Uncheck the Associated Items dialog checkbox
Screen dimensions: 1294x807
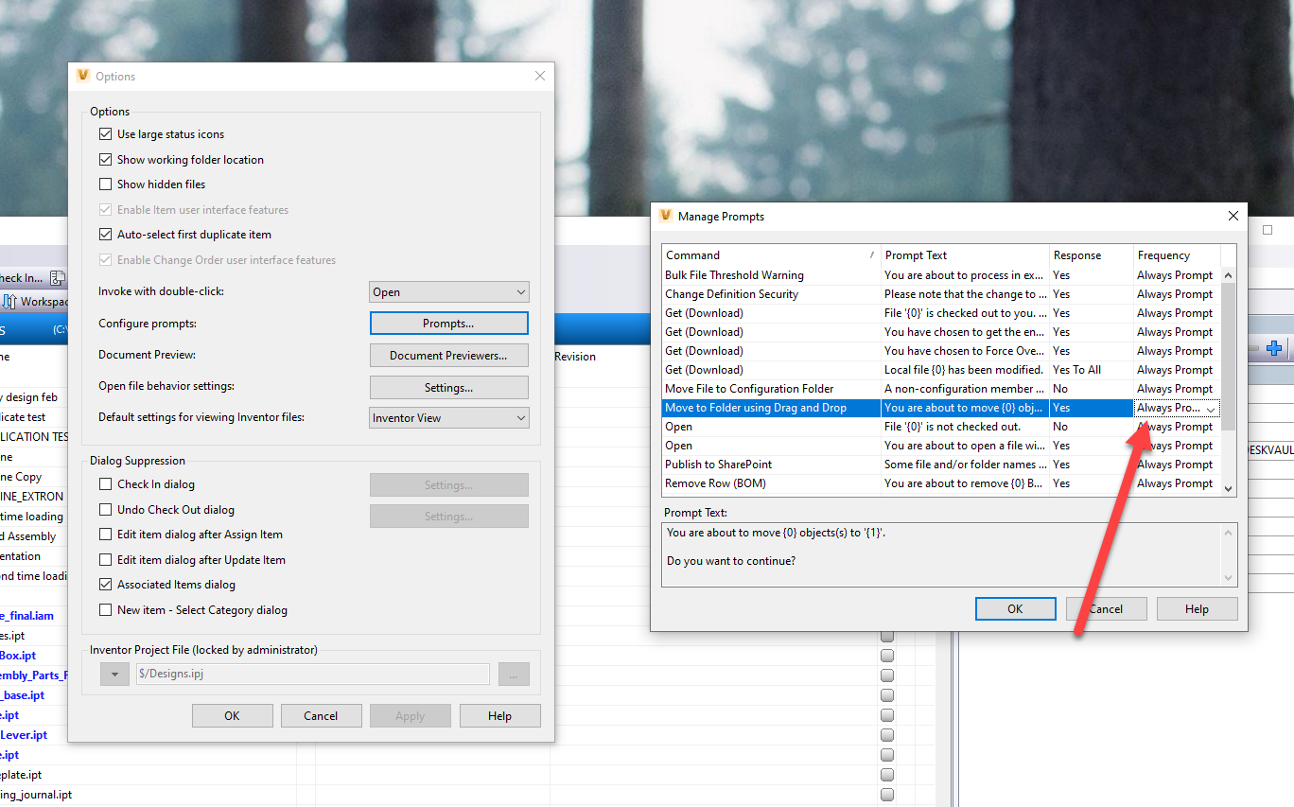105,584
